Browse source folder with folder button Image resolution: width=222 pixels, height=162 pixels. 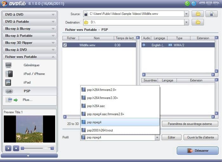(198, 14)
